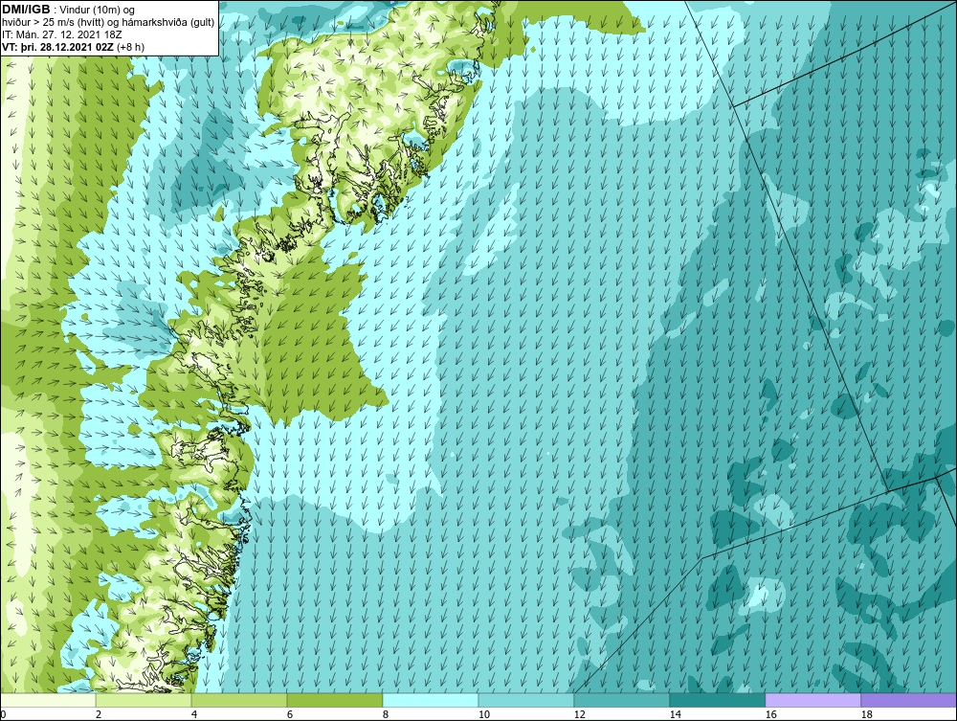
Task: Click the legend label '6'
Action: point(289,714)
